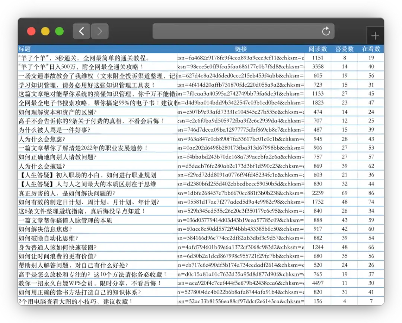
Task: Click the 阅读数 column header
Action: click(318, 49)
